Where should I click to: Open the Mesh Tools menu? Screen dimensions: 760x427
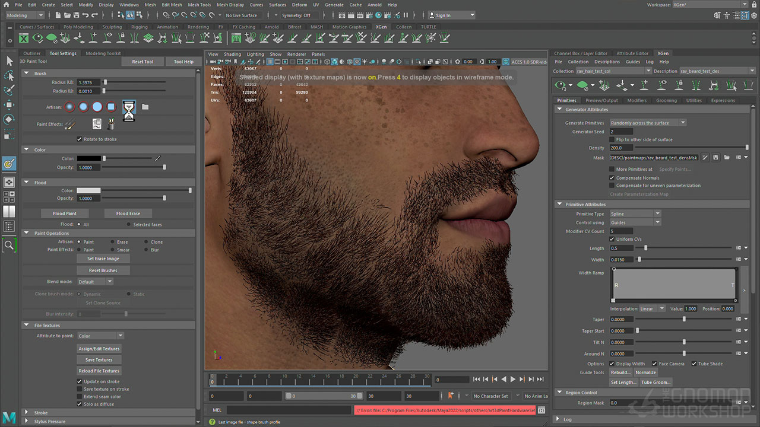pyautogui.click(x=199, y=5)
